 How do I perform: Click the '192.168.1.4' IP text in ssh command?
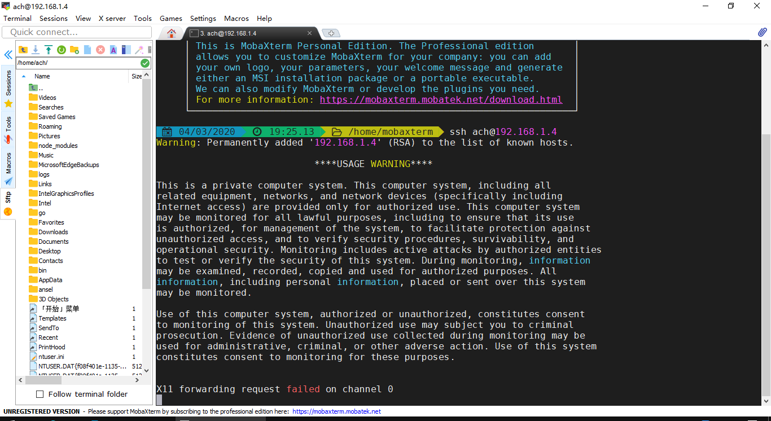click(x=526, y=131)
